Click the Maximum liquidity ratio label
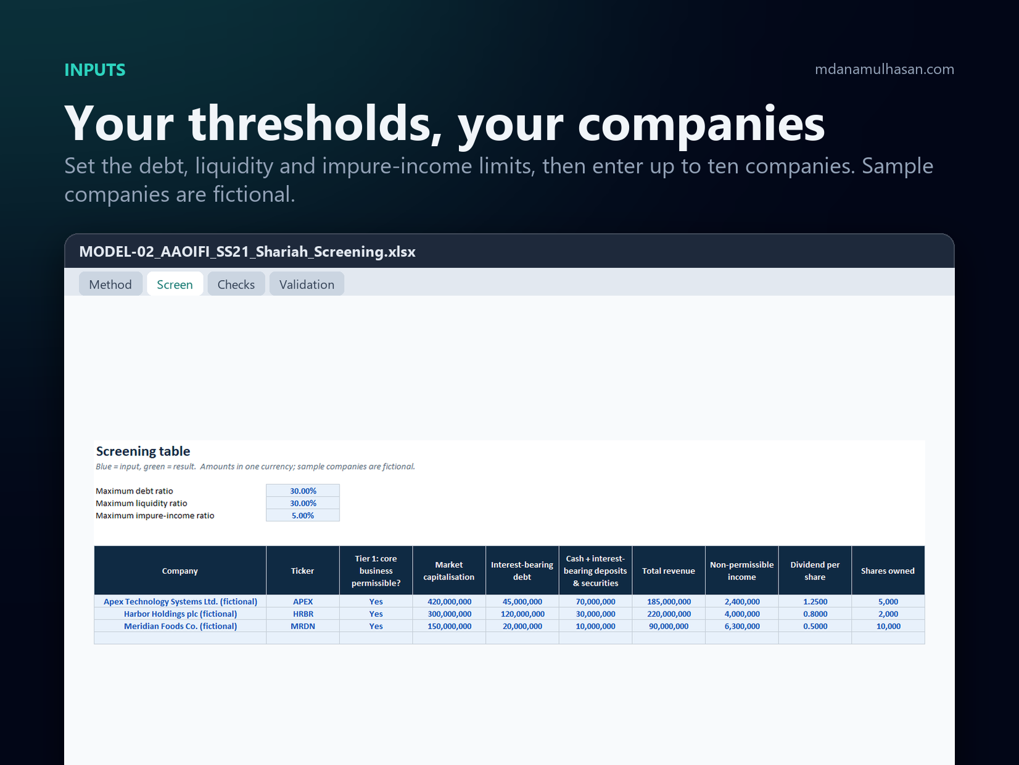Screen dimensions: 1019x765 (141, 503)
